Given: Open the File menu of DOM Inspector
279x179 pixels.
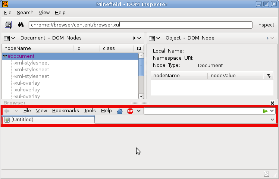Looking at the screenshot, I should tap(8, 13).
